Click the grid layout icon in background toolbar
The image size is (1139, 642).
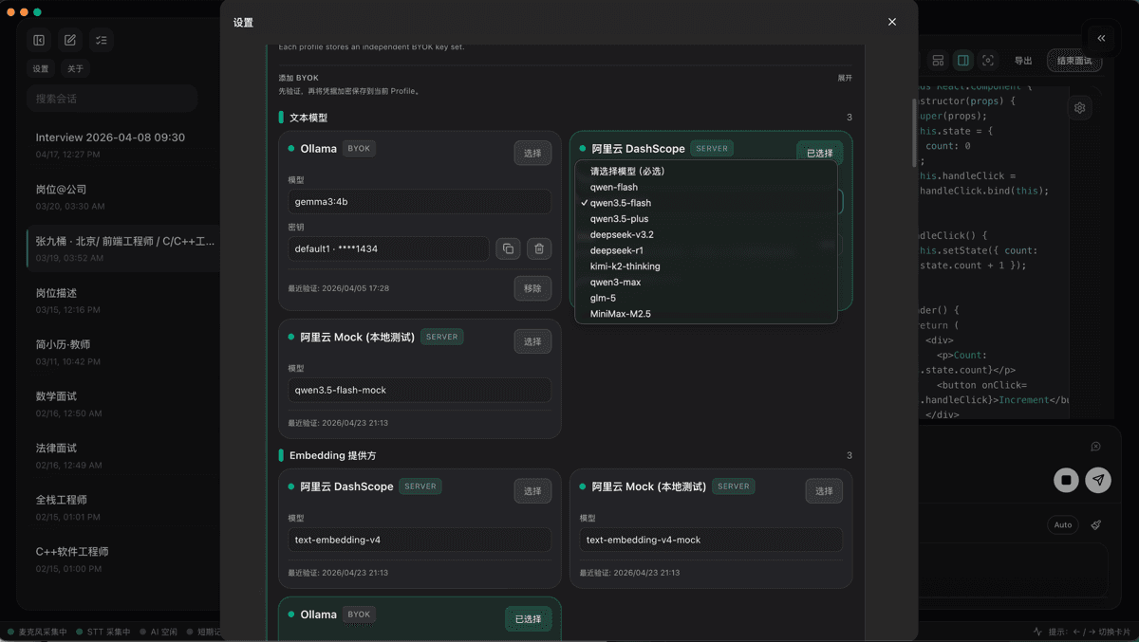(x=938, y=61)
